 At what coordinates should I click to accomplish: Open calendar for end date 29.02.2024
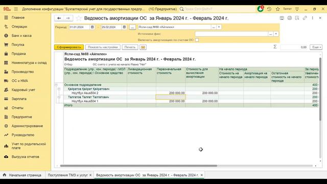click(124, 27)
